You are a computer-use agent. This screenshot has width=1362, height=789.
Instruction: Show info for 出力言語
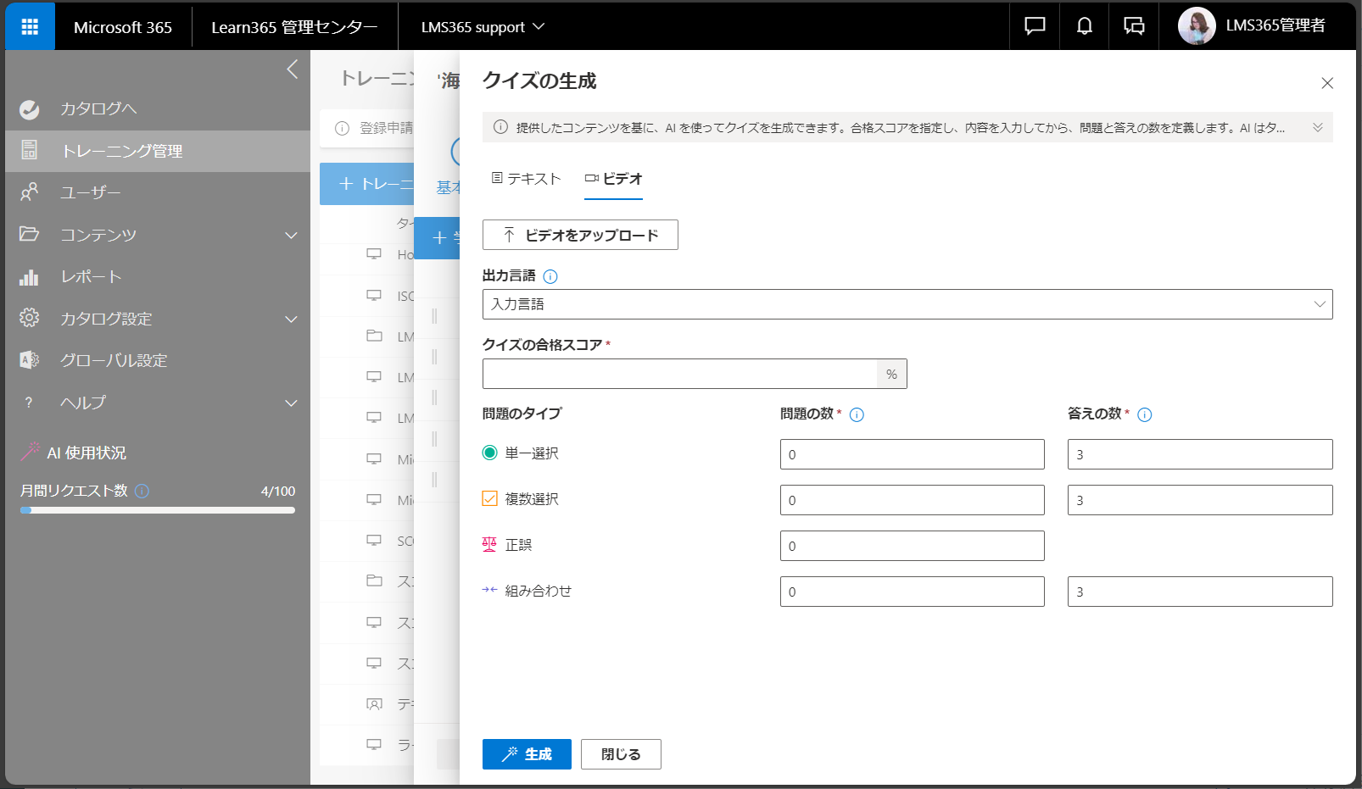coord(550,276)
